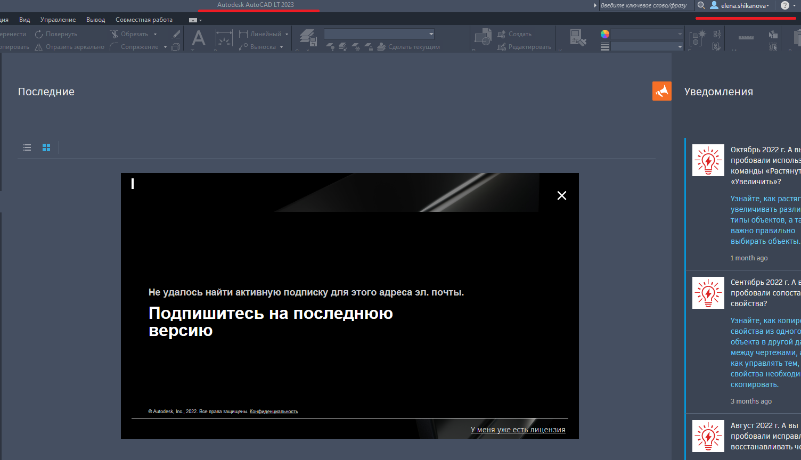
Task: Activate the Trim (Обрезать) tool
Action: click(129, 34)
